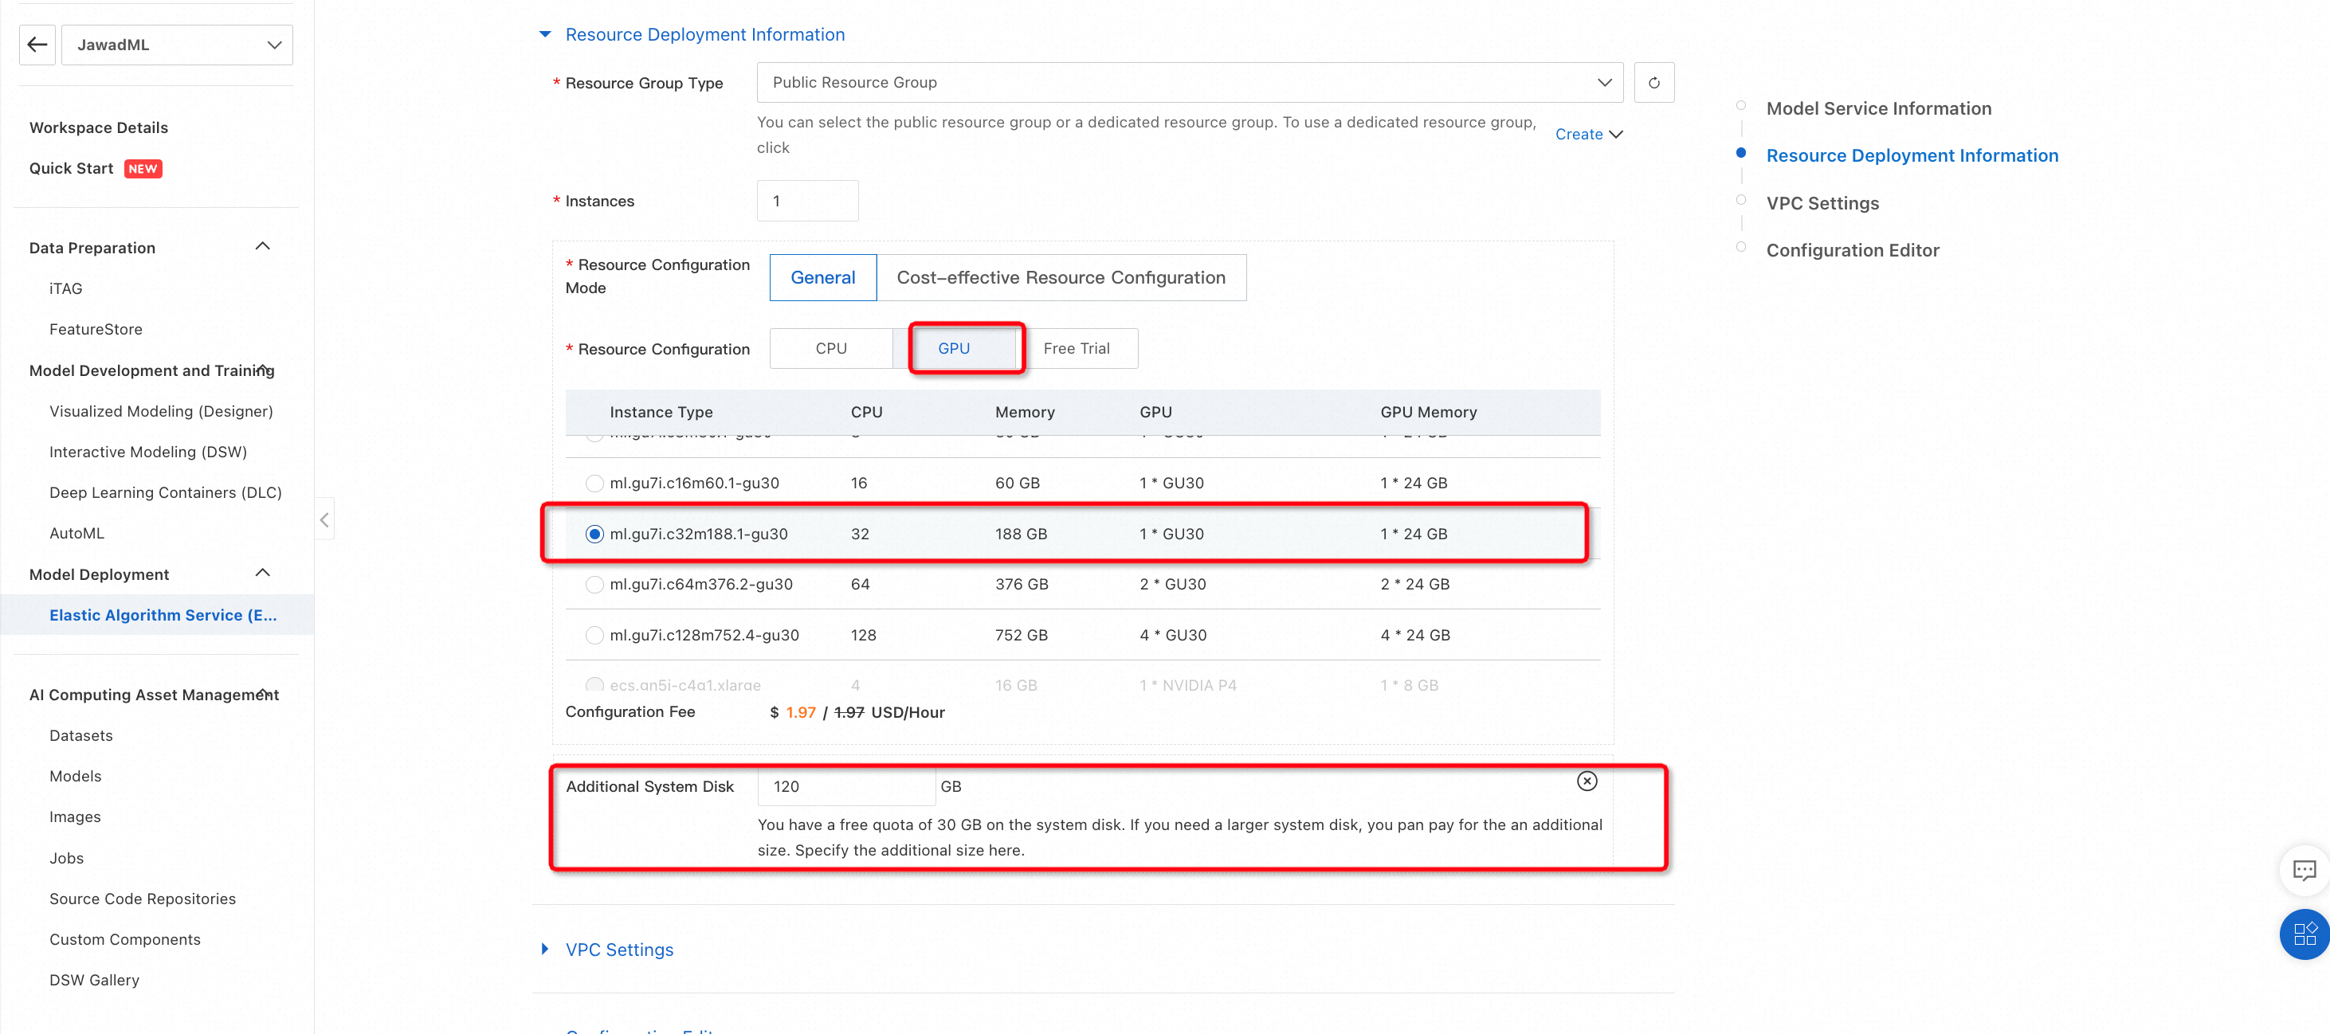This screenshot has height=1034, width=2330.
Task: Click the GPU Memory column header
Action: 1427,412
